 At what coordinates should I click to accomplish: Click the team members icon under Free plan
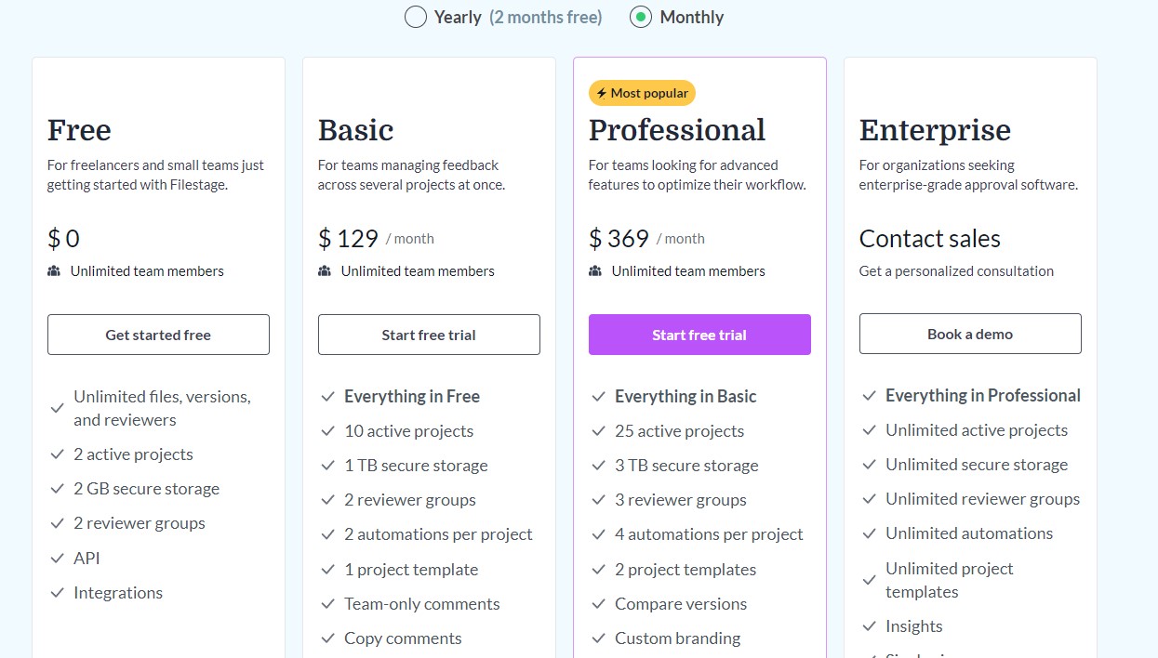coord(54,270)
